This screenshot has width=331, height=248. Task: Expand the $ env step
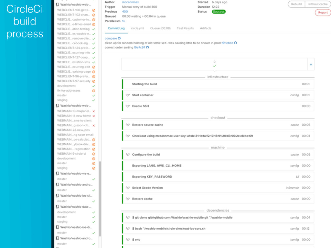click(128, 240)
